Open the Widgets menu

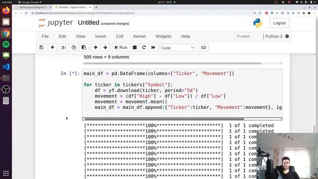click(x=163, y=36)
